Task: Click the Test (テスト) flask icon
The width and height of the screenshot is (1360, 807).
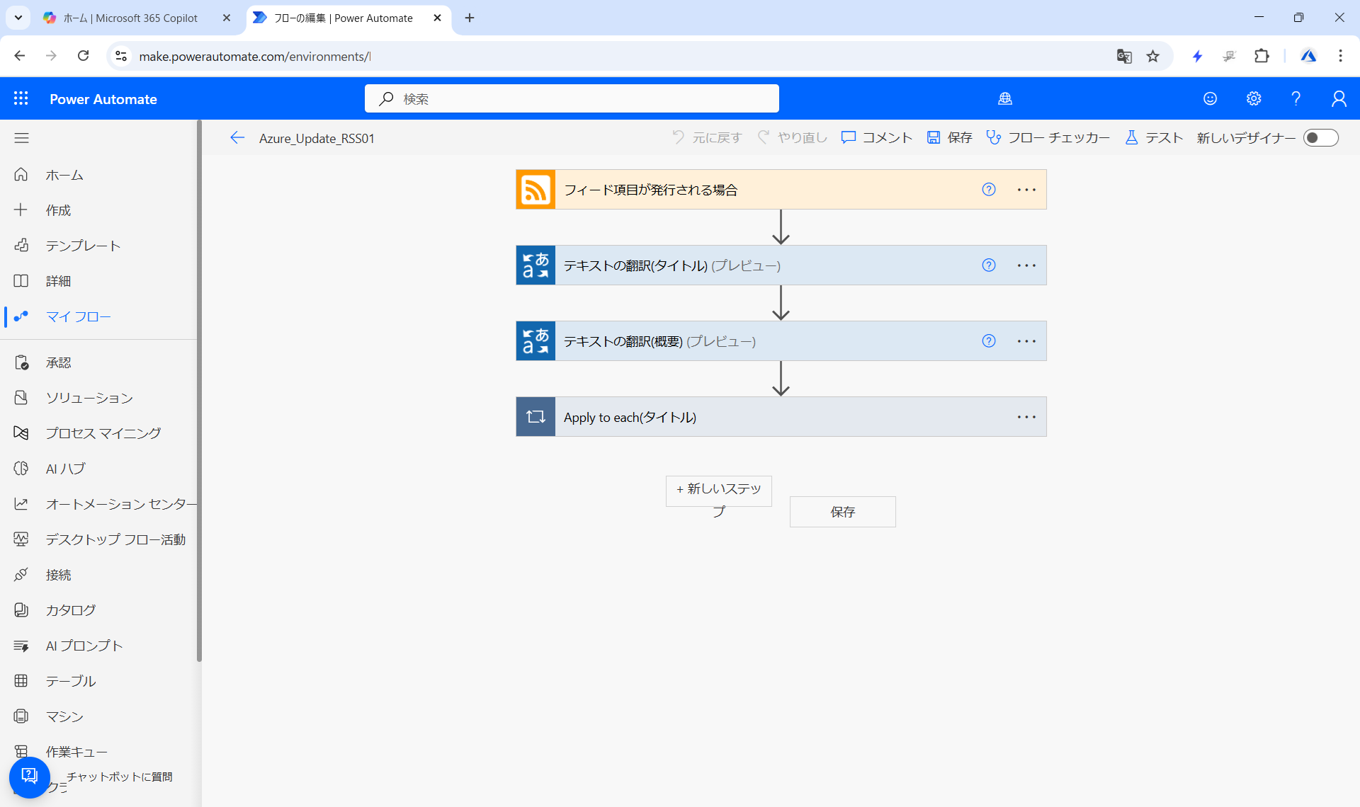Action: tap(1131, 137)
